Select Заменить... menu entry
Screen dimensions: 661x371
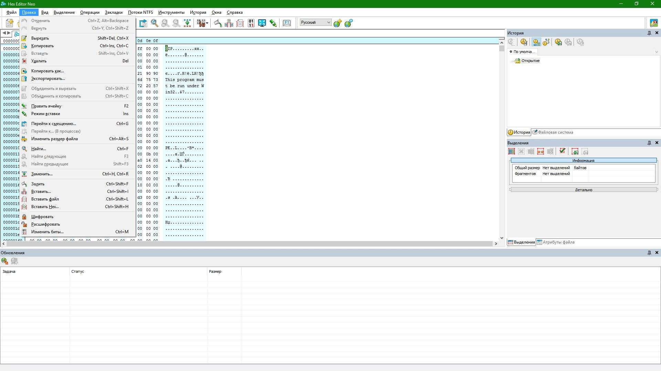pos(77,174)
